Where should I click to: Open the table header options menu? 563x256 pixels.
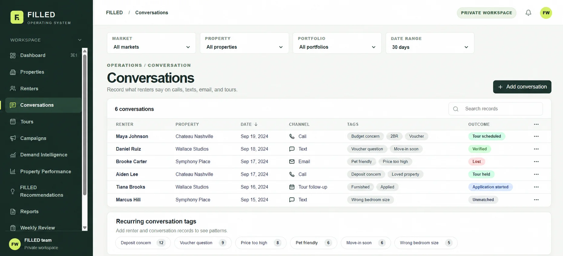point(536,124)
